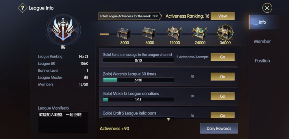Claim the 36000 activeness reward chest
The image size is (289, 139).
225,33
